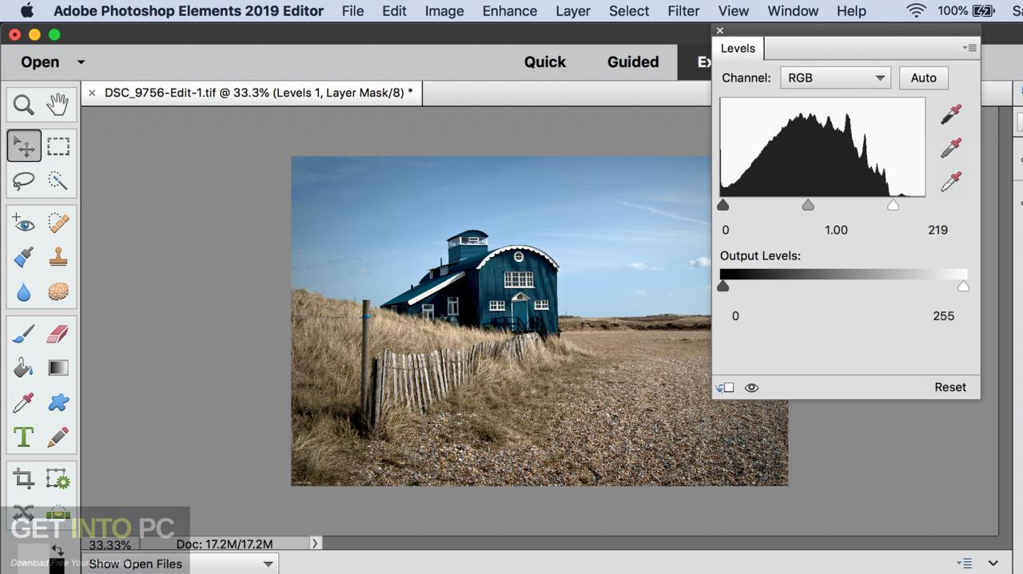Pick the gray point eyedropper in Levels
The width and height of the screenshot is (1023, 574).
[x=950, y=148]
